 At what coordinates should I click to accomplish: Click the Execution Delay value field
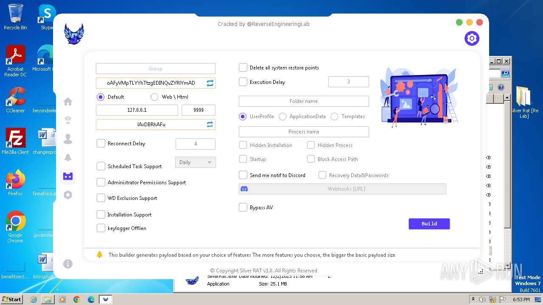[349, 82]
